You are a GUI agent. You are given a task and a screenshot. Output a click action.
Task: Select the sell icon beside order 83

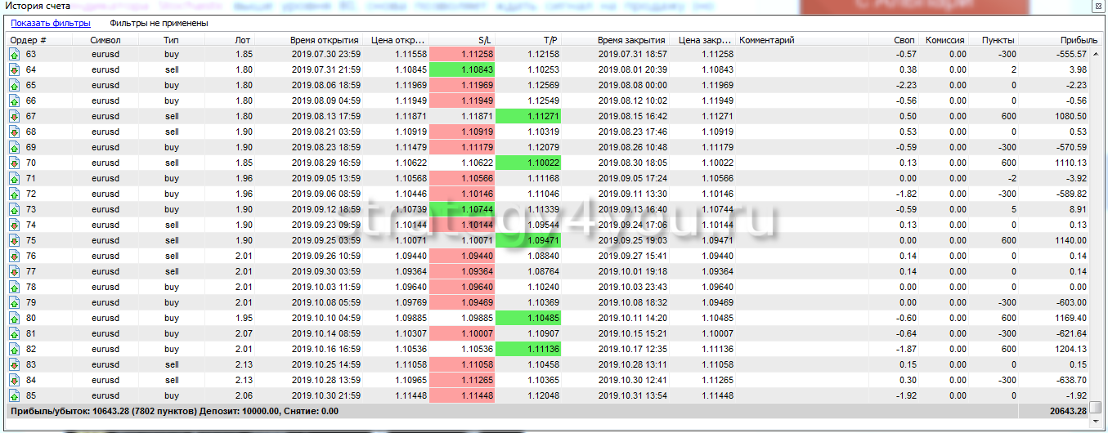coord(14,364)
